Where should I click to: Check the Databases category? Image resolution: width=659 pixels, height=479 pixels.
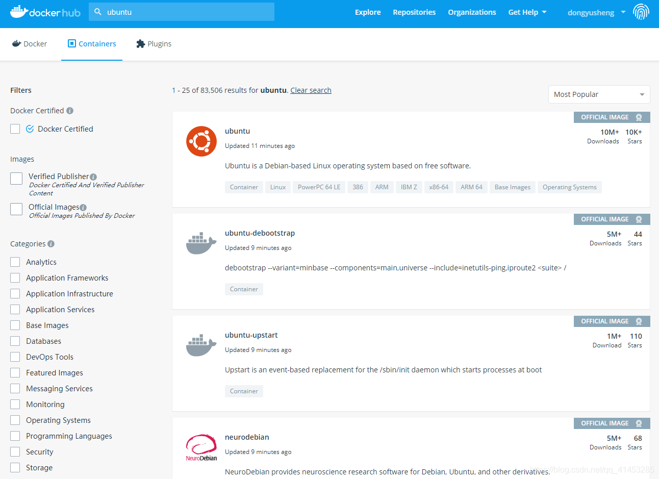click(15, 341)
